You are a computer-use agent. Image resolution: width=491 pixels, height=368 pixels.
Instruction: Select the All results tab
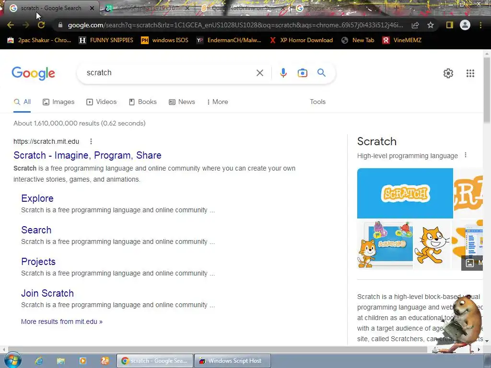pyautogui.click(x=22, y=102)
